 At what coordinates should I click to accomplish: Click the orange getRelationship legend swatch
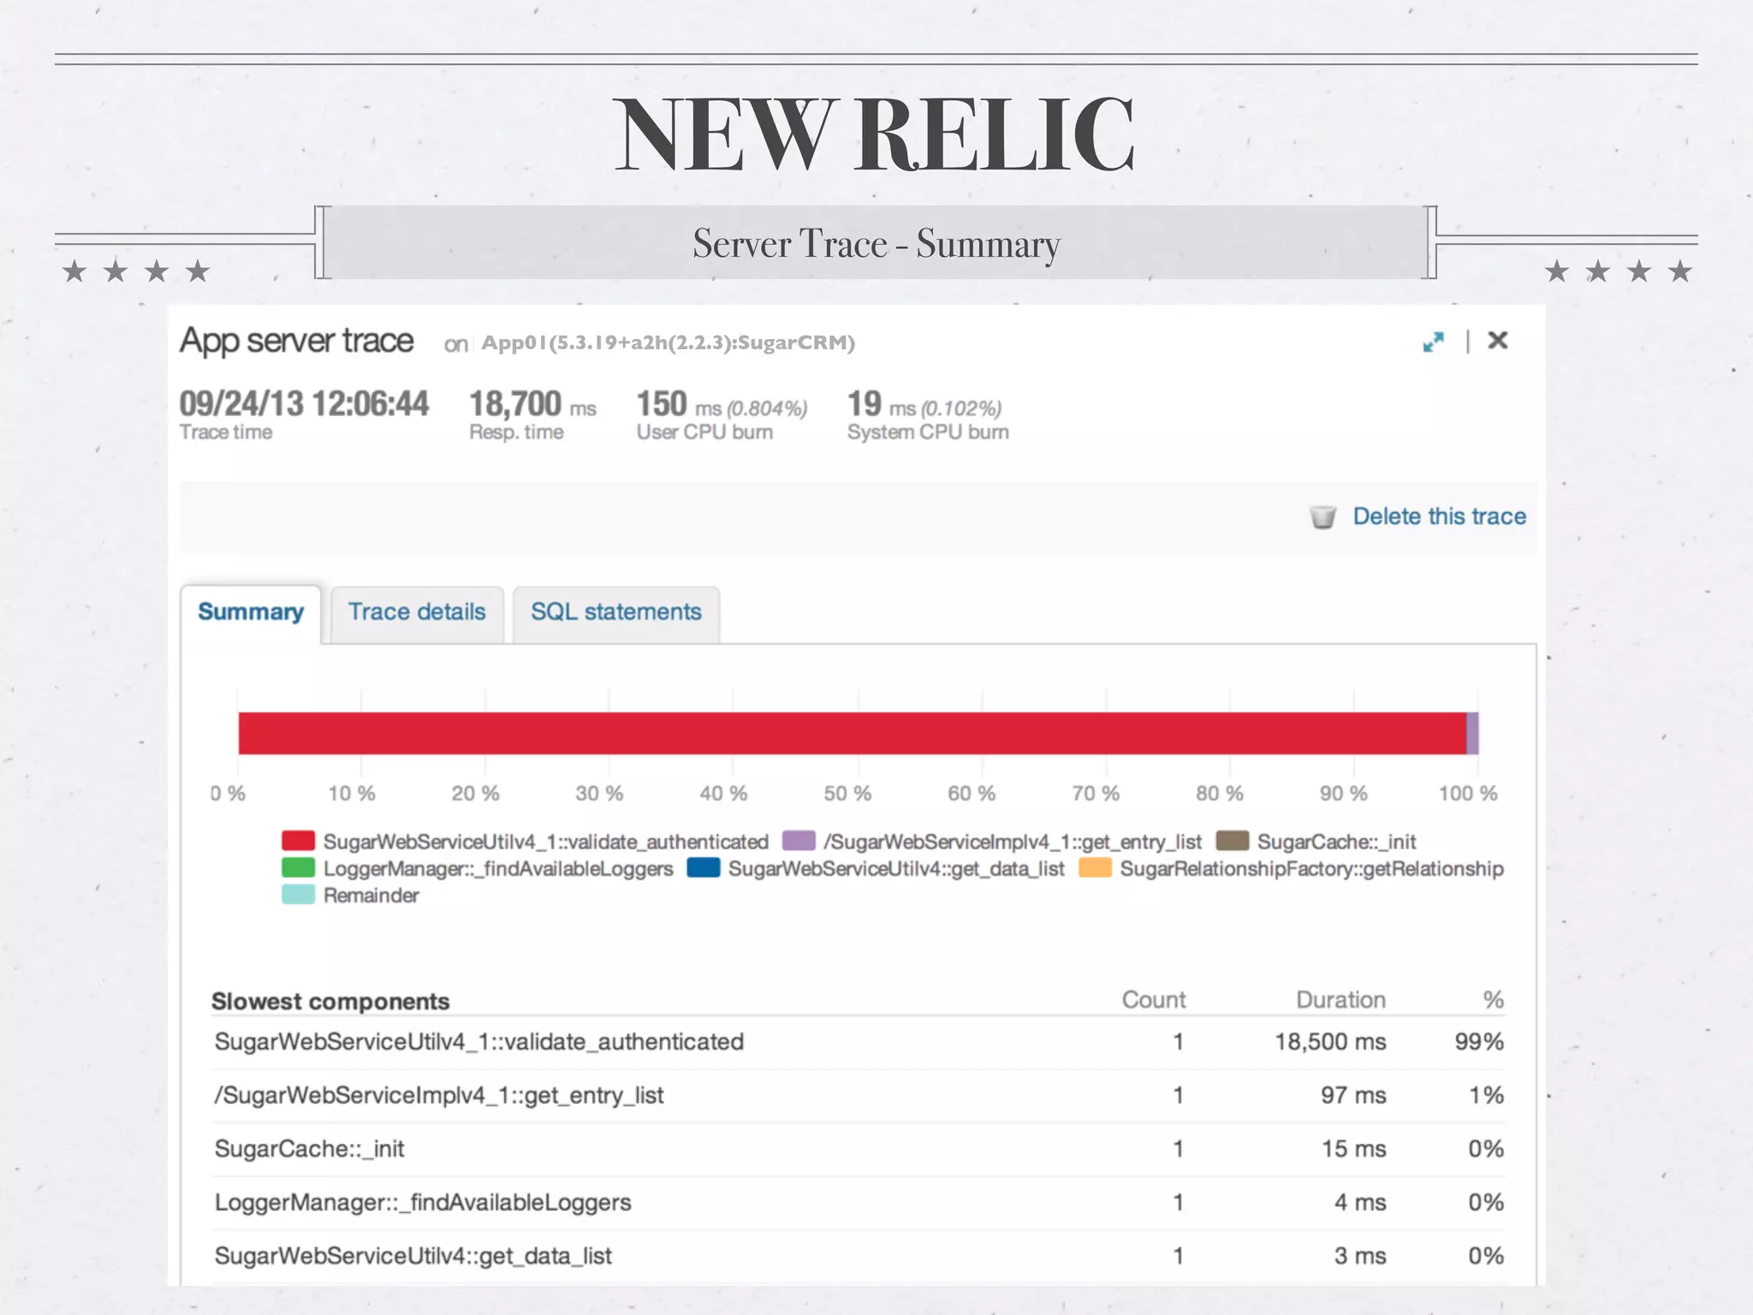(1095, 868)
